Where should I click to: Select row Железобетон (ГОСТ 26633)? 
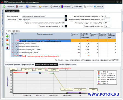63,53
